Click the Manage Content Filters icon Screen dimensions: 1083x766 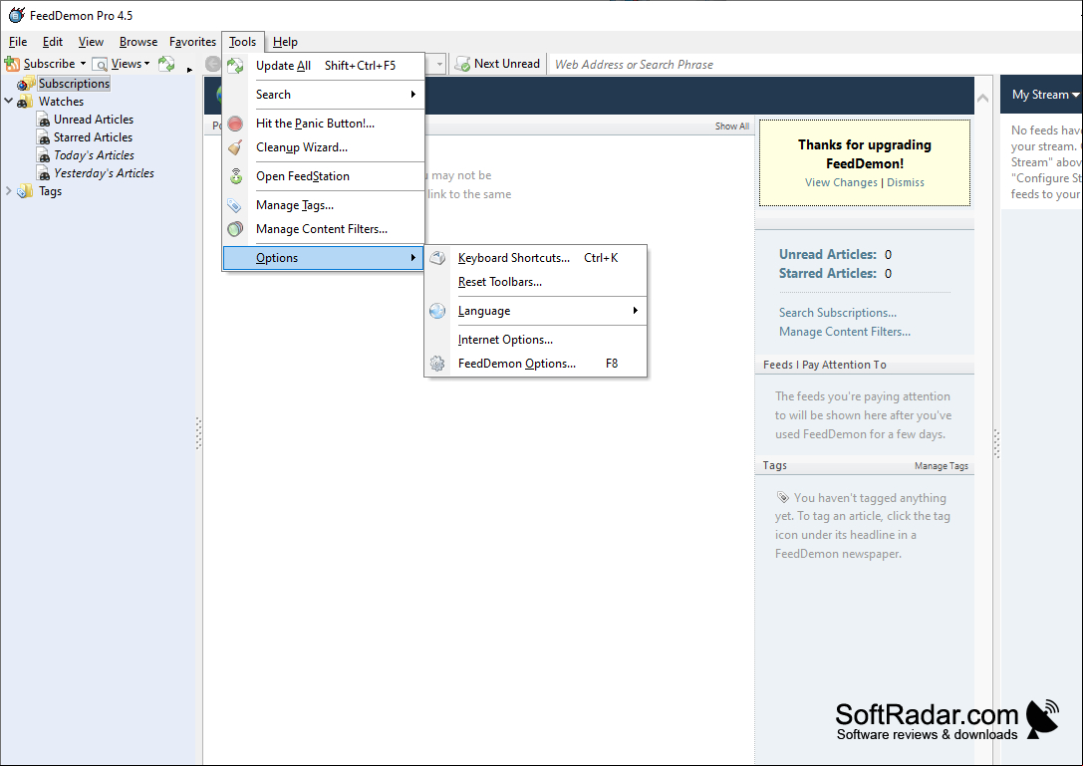pyautogui.click(x=235, y=229)
